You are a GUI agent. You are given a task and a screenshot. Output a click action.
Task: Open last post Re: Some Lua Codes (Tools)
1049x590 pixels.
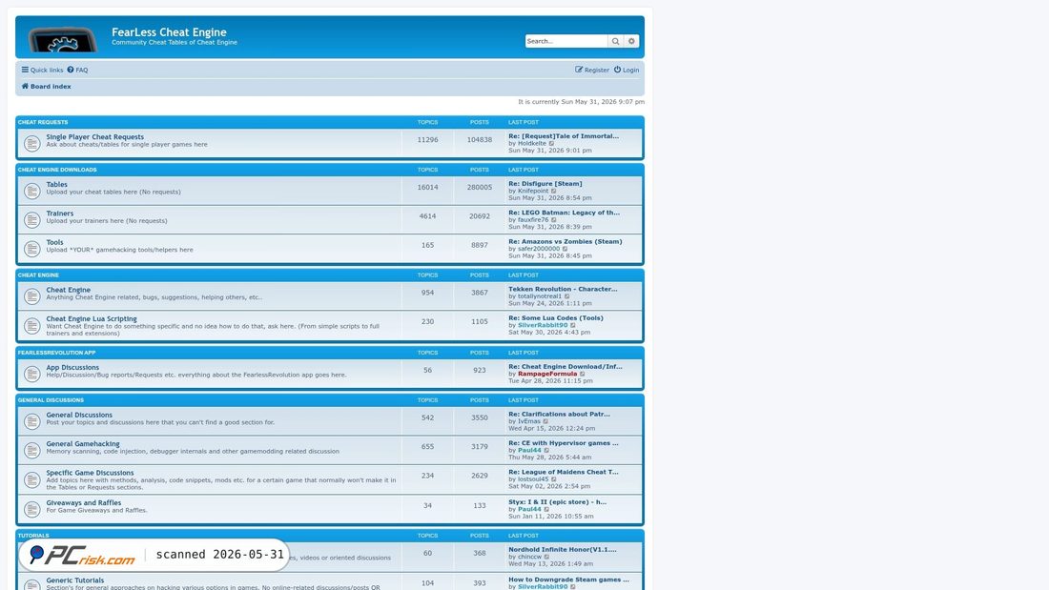click(556, 318)
